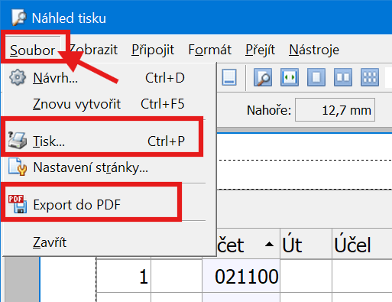The width and height of the screenshot is (392, 302).
Task: Open the Přejít menu
Action: click(x=260, y=50)
